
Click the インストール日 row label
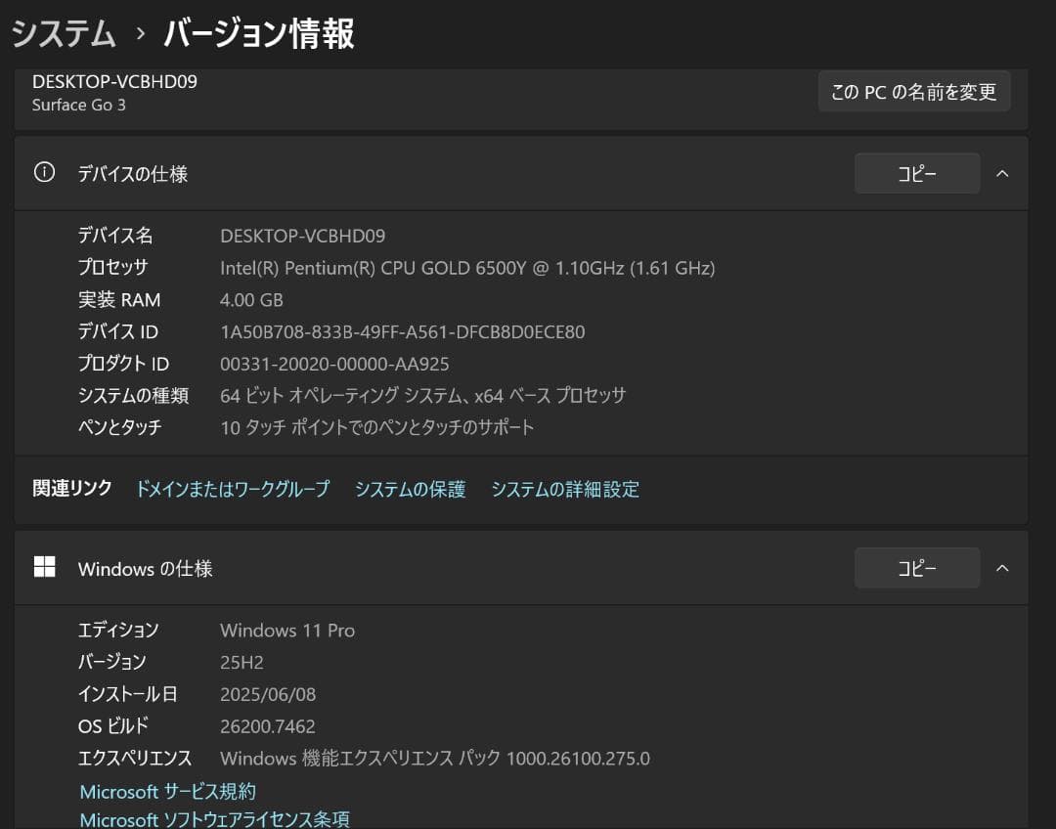point(128,694)
